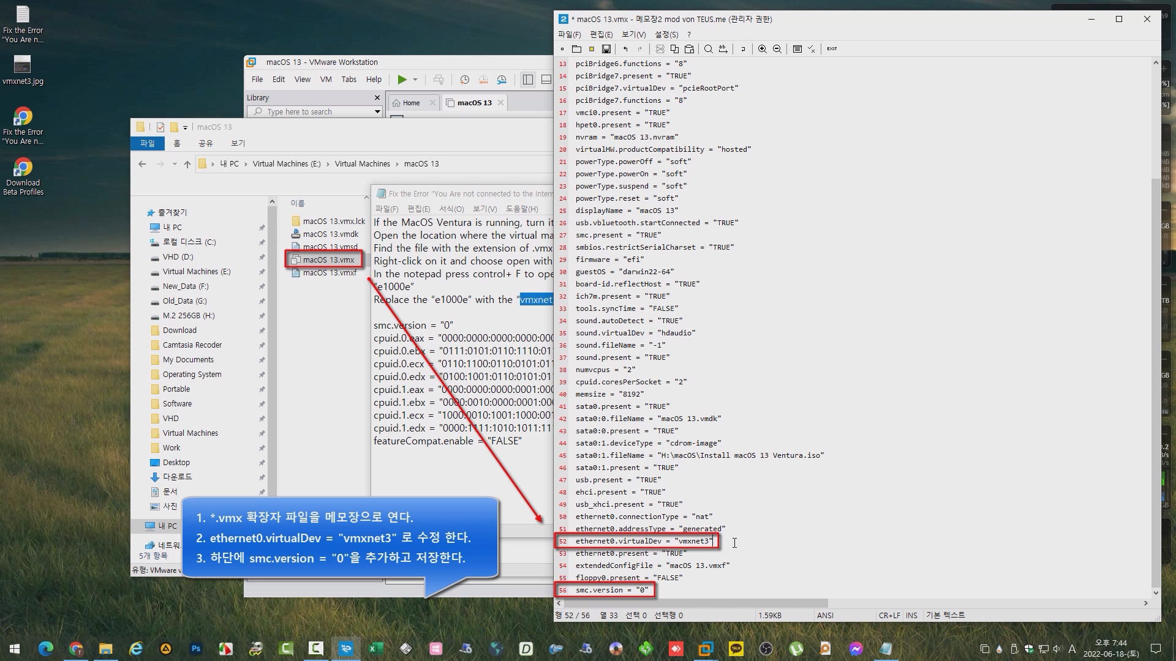Open the library search filter dropdown arrow

tap(377, 112)
